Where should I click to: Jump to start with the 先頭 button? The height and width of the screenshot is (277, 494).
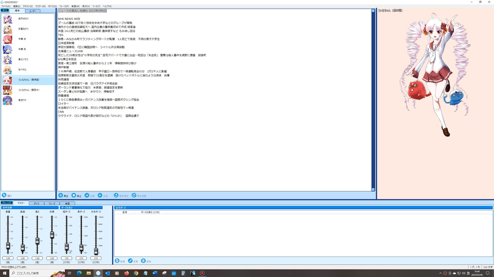point(90,195)
